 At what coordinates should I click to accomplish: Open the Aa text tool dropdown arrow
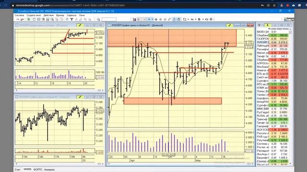(x=195, y=19)
